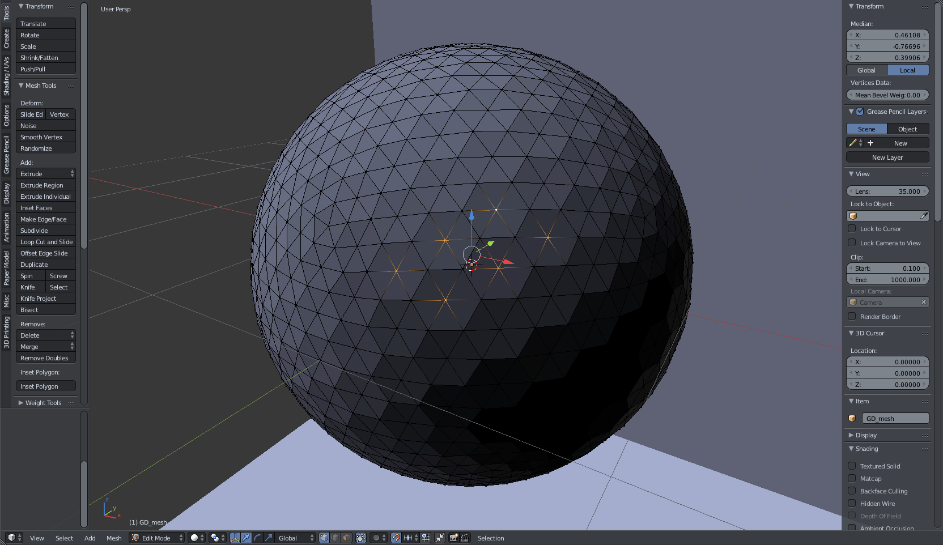Click the New Layer button

[887, 157]
